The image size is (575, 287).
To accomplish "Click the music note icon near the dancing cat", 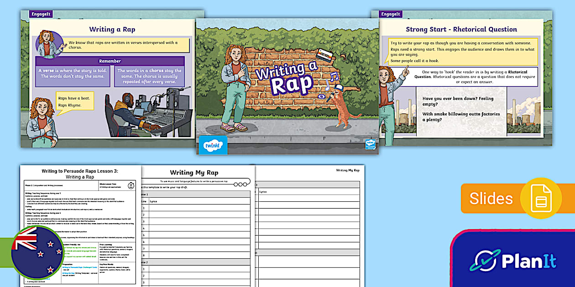I will (335, 77).
